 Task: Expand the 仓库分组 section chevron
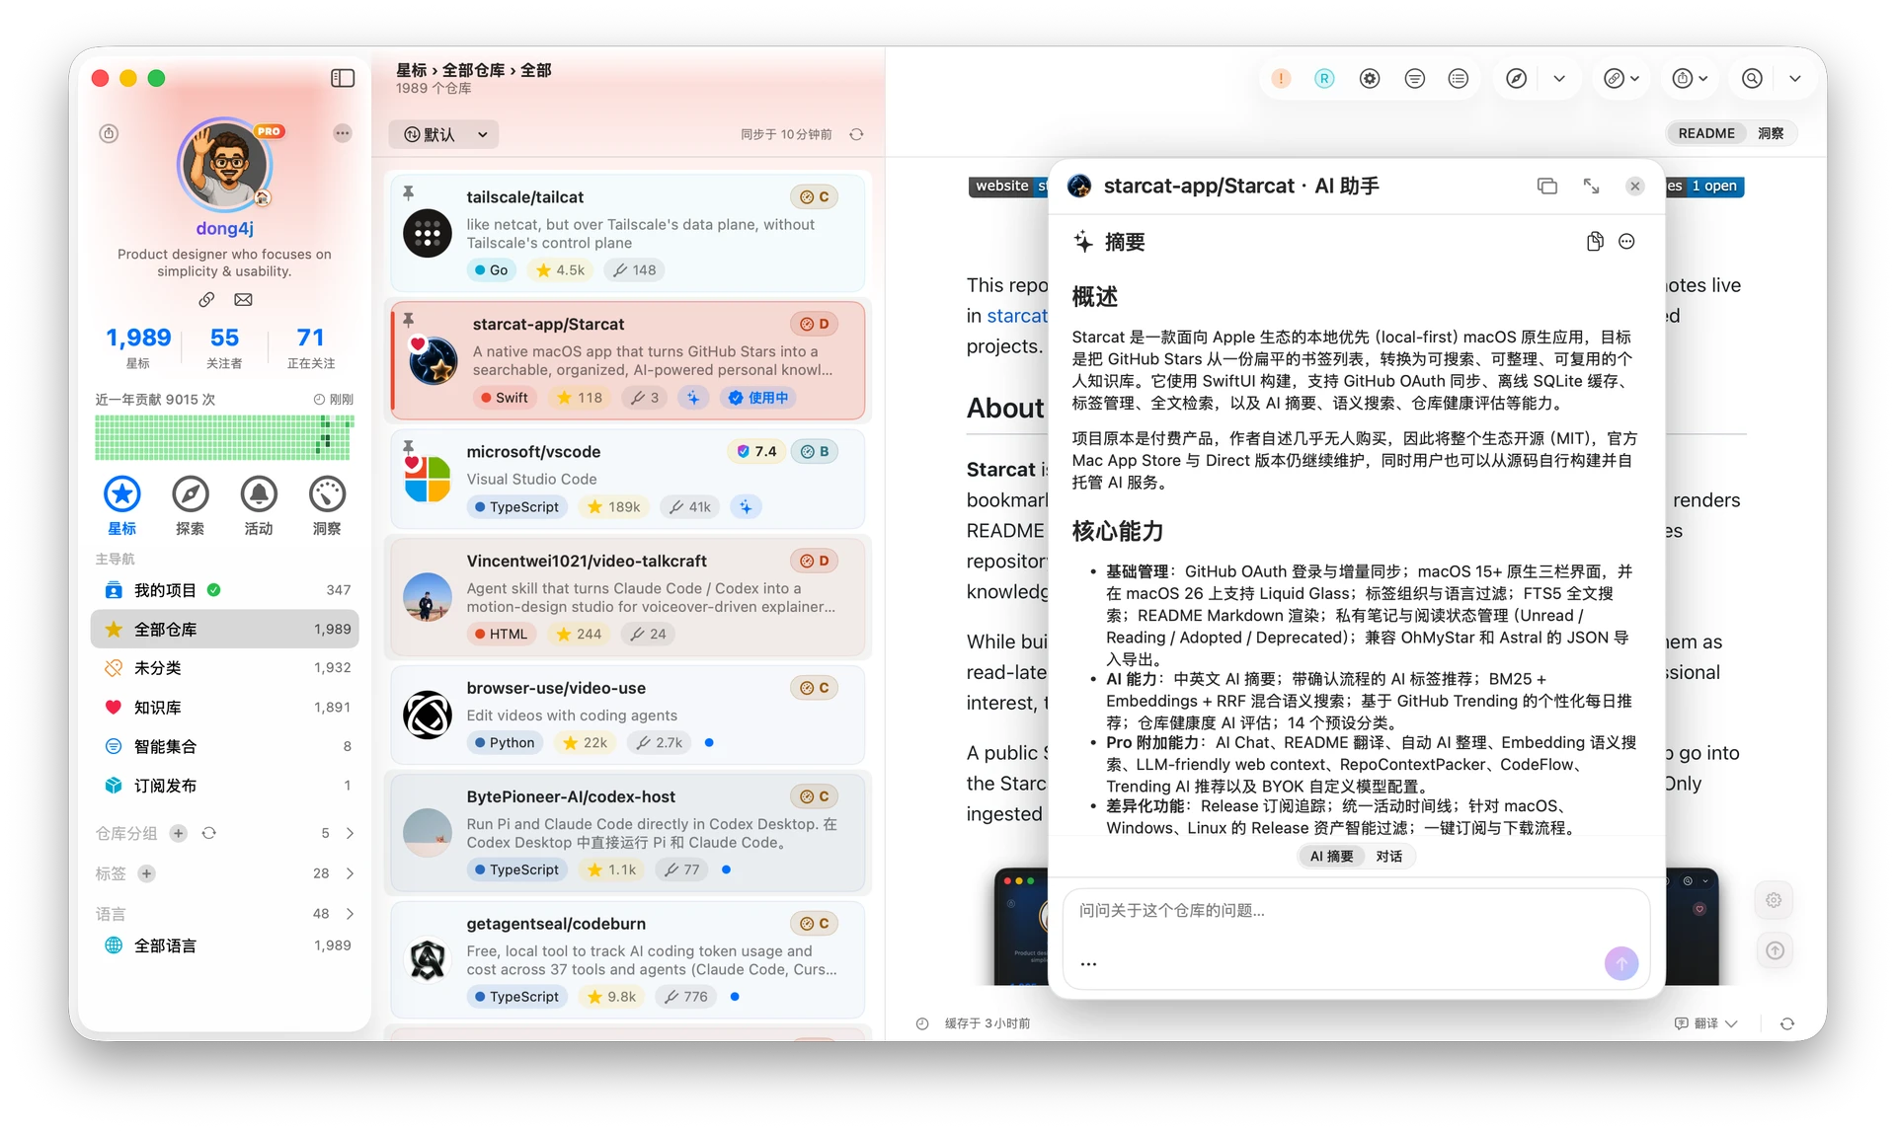coord(350,833)
